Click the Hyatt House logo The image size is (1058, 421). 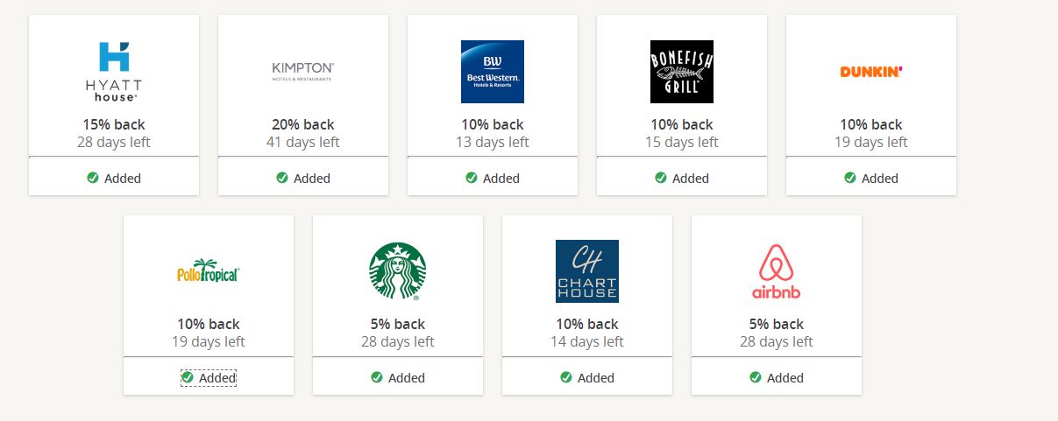click(114, 71)
